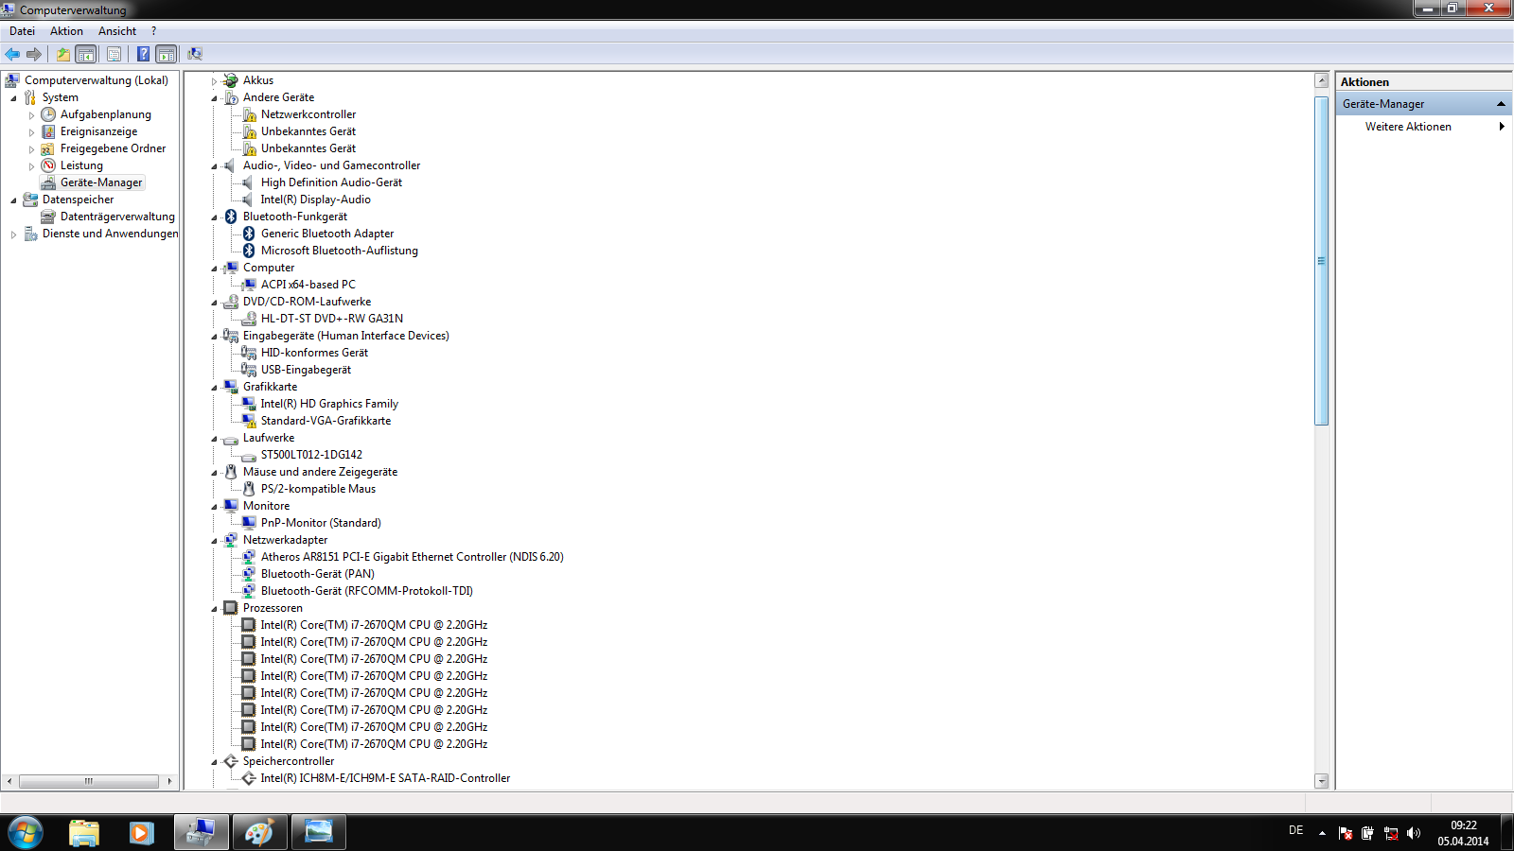The image size is (1514, 851).
Task: Expand the Ereignisanzeige node
Action: tap(31, 132)
